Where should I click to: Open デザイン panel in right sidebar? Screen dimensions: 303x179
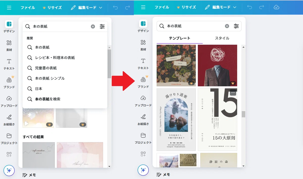point(143,26)
